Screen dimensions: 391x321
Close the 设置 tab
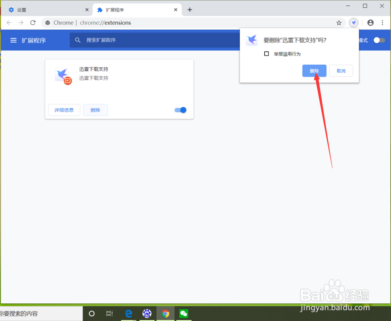87,10
